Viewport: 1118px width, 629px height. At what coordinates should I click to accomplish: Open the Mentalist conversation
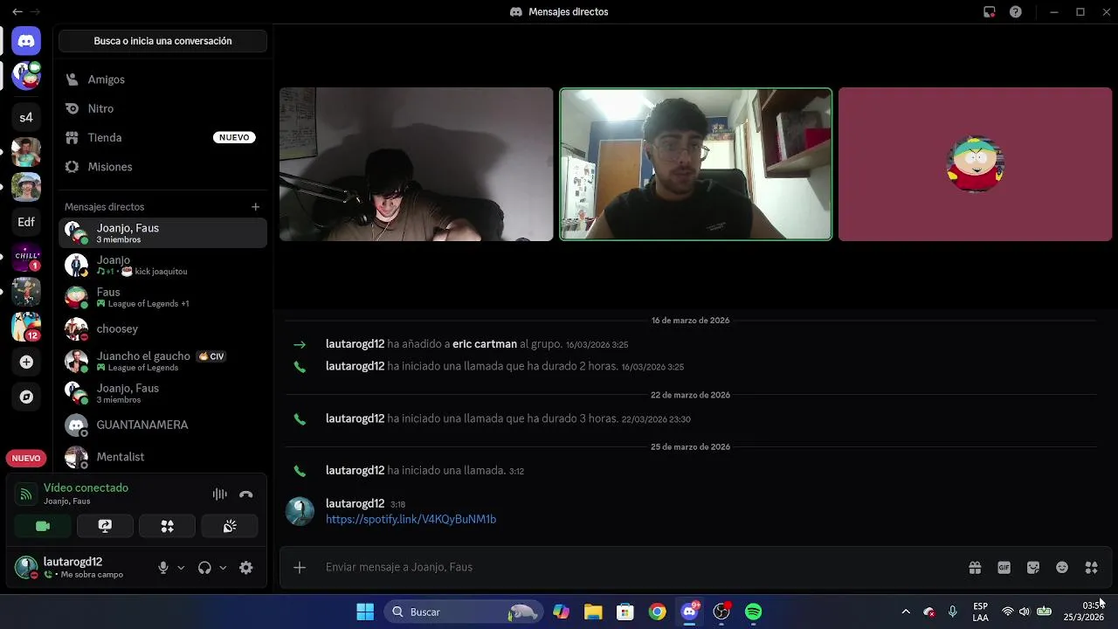[x=162, y=457]
